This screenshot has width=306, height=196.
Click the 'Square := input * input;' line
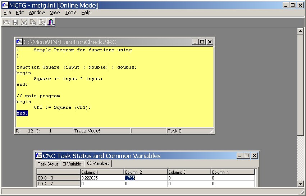point(68,79)
